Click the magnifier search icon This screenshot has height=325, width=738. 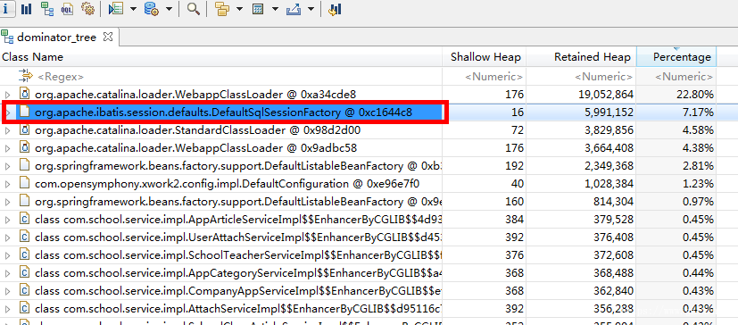(x=193, y=8)
